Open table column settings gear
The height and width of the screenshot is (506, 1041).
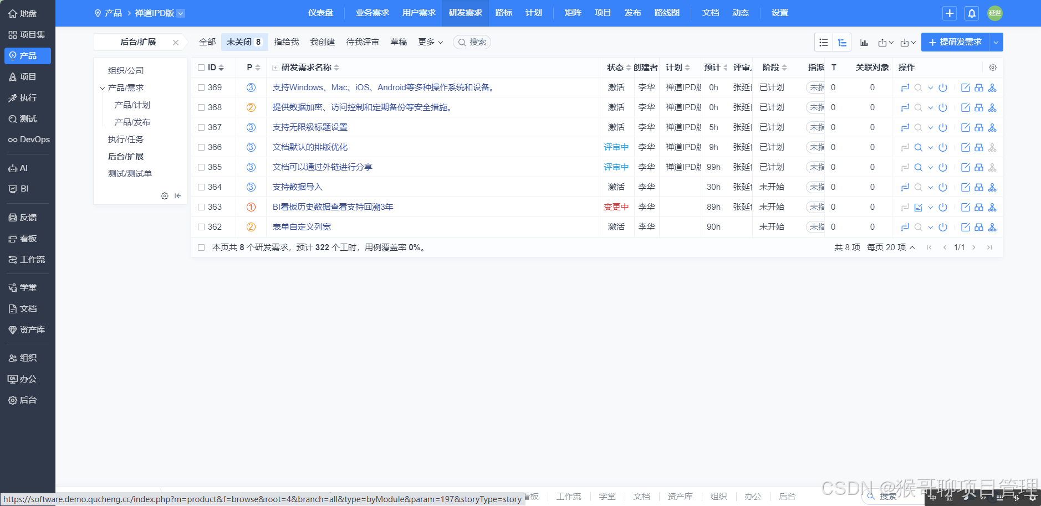click(x=993, y=68)
